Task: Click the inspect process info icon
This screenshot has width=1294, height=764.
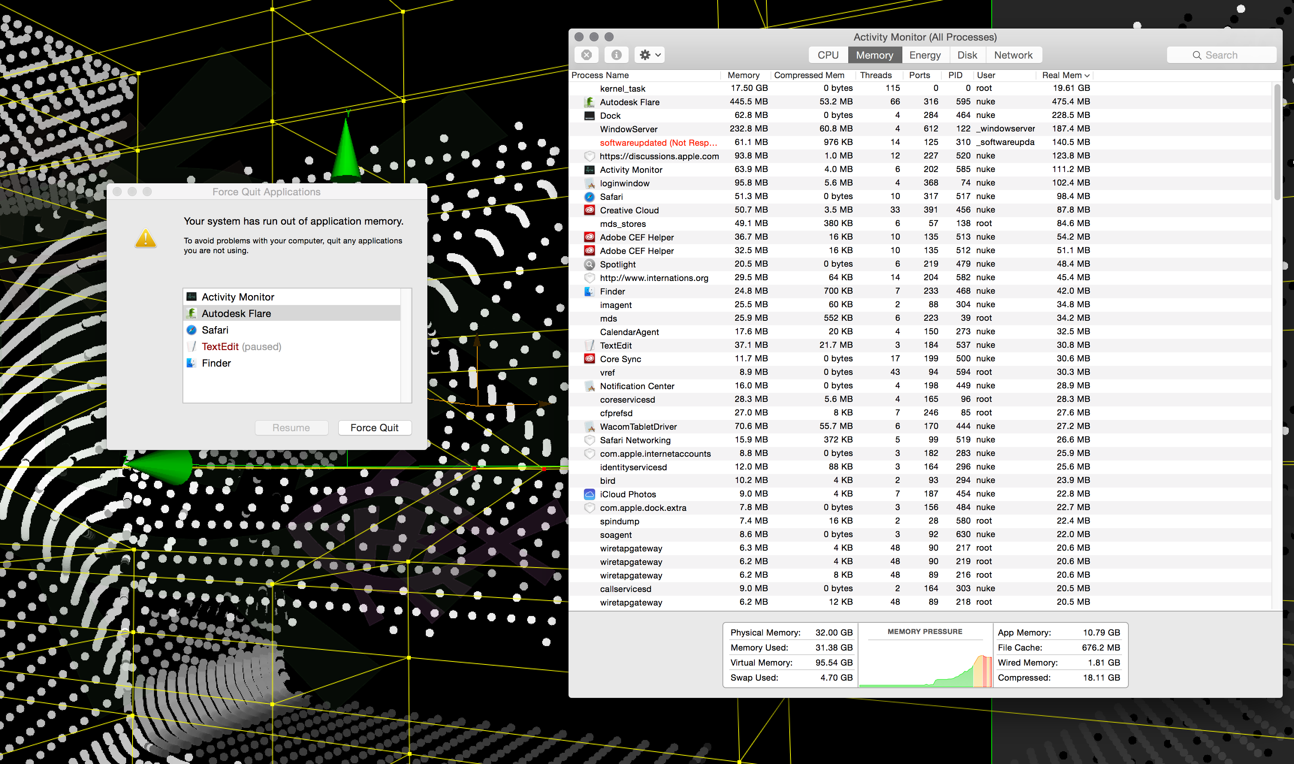Action: (616, 55)
